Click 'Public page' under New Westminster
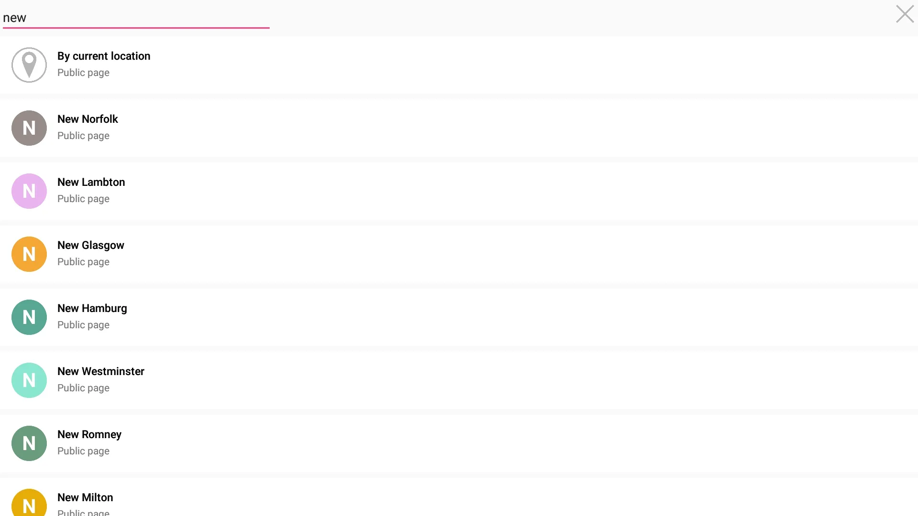918x516 pixels. [83, 388]
